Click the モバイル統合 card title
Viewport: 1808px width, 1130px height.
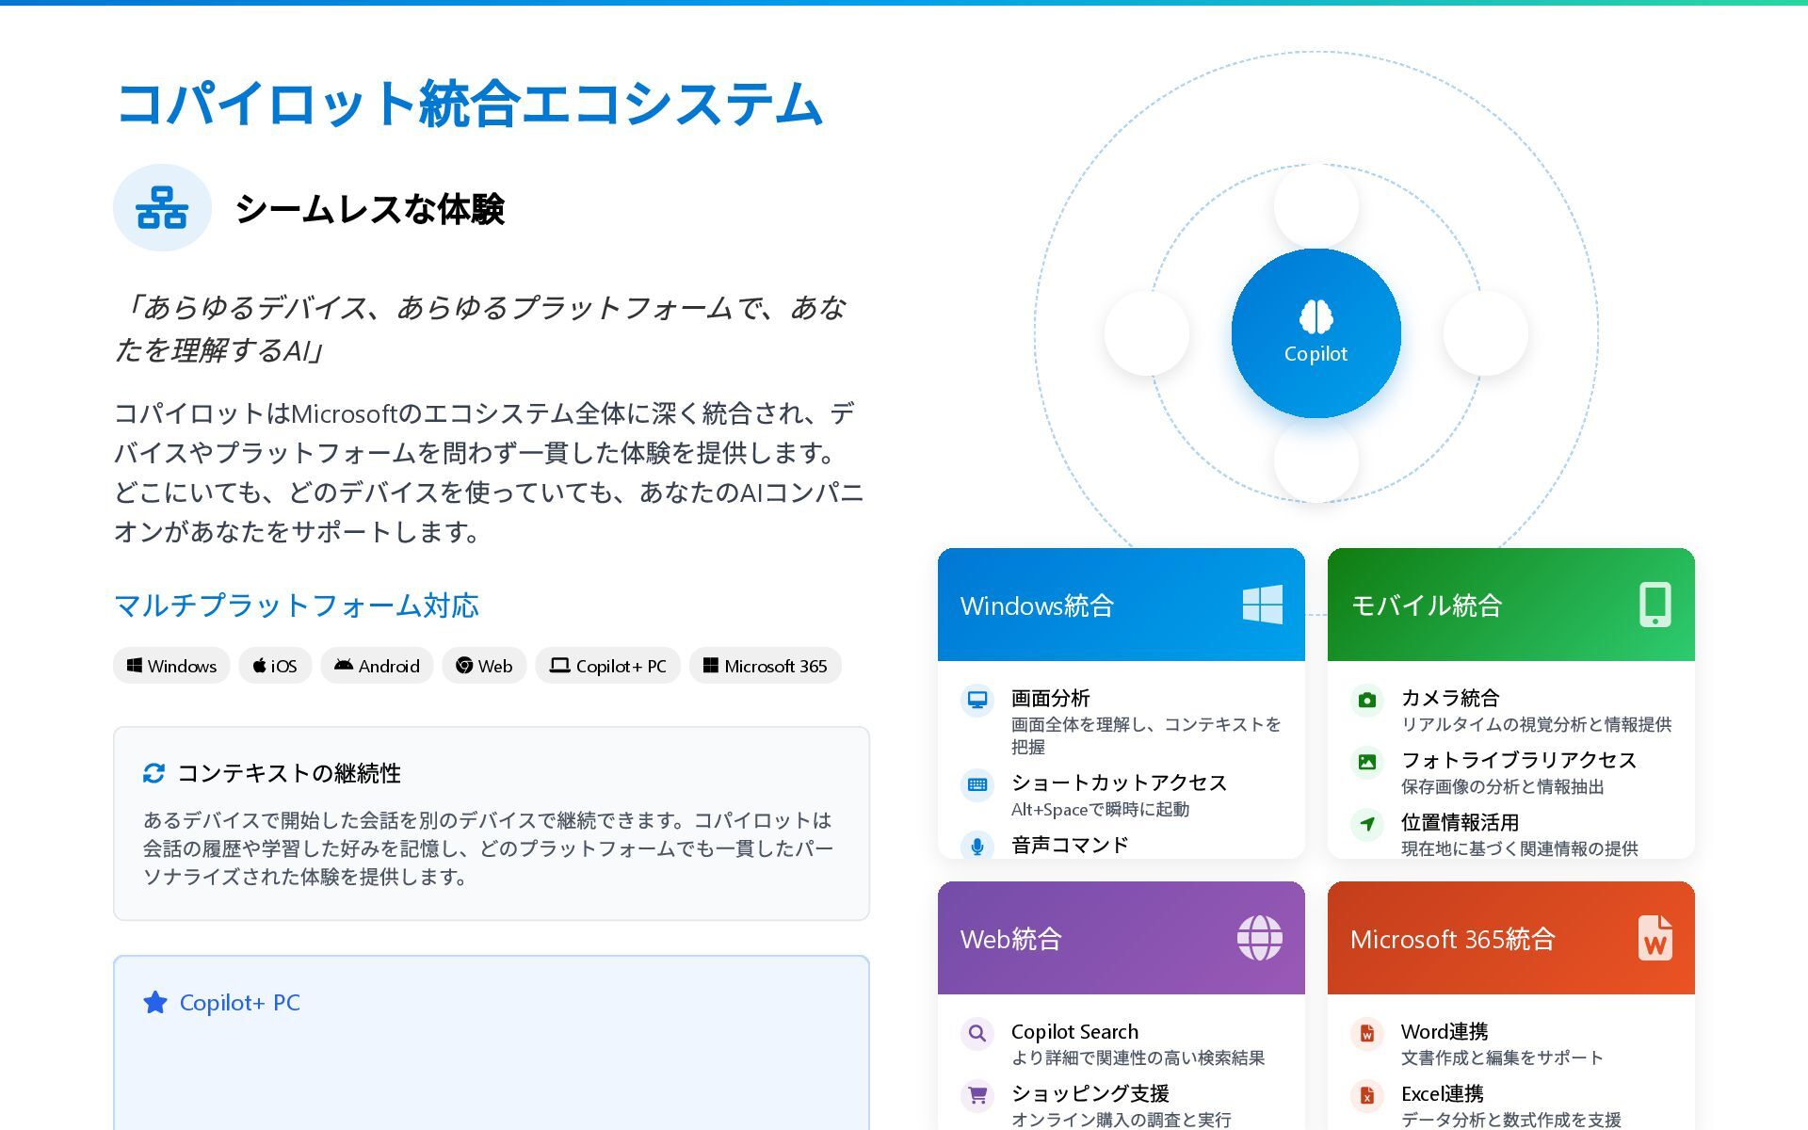point(1427,605)
